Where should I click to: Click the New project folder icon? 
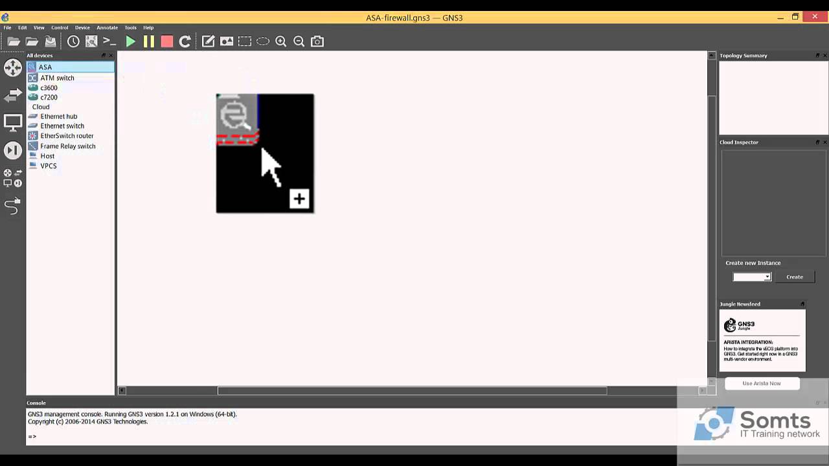point(14,41)
